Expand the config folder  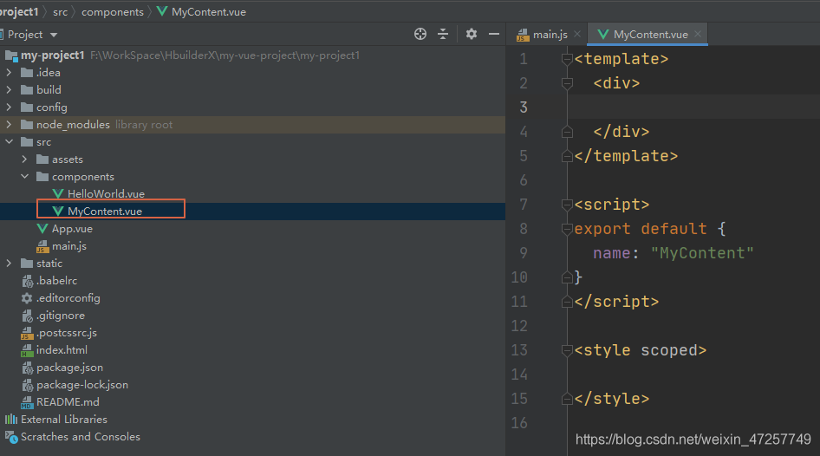pyautogui.click(x=9, y=107)
